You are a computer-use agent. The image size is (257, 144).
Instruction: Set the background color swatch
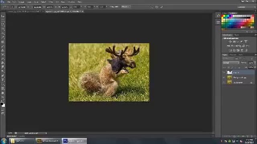pos(4,106)
